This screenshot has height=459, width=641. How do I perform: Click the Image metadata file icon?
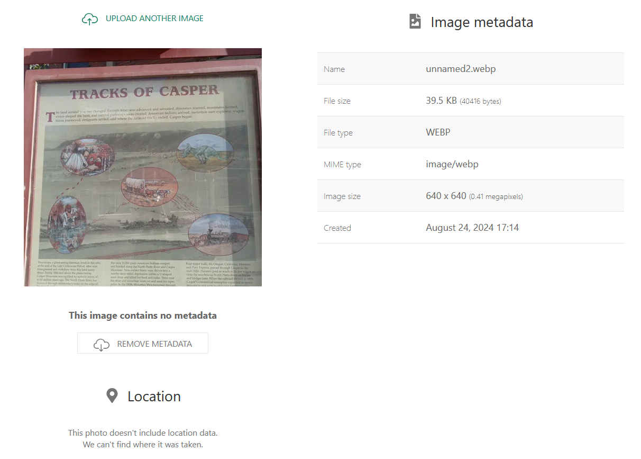[x=415, y=22]
